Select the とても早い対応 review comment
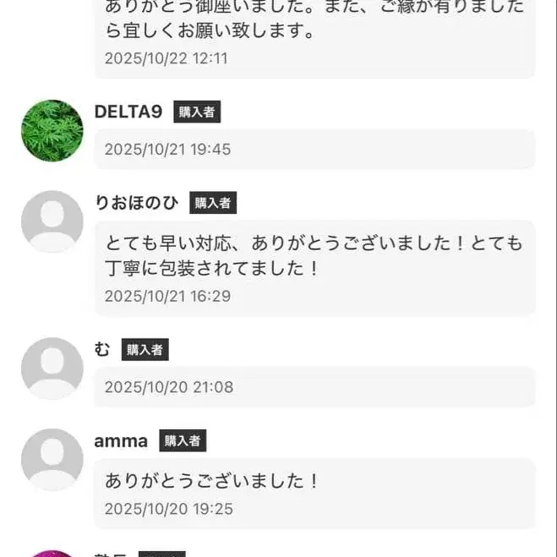The width and height of the screenshot is (557, 557). coord(314,256)
